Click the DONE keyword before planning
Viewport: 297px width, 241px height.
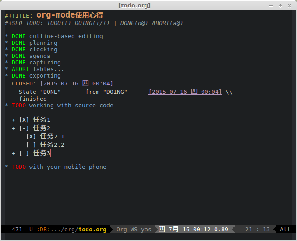pos(19,43)
